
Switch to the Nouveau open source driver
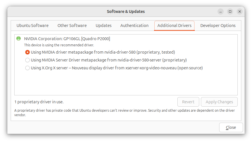[28, 68]
